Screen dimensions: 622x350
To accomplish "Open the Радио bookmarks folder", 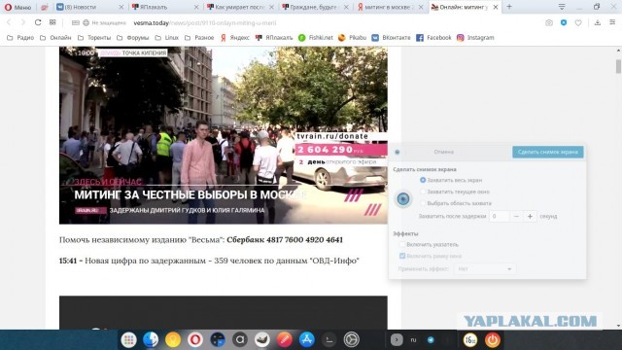I will (20, 38).
